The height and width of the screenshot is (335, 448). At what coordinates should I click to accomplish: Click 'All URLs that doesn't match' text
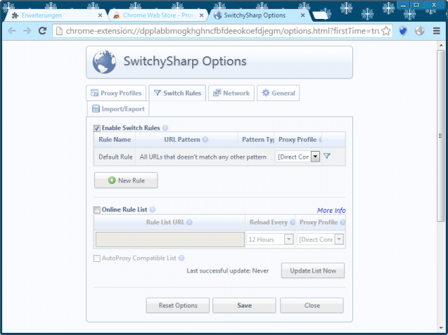pos(203,157)
